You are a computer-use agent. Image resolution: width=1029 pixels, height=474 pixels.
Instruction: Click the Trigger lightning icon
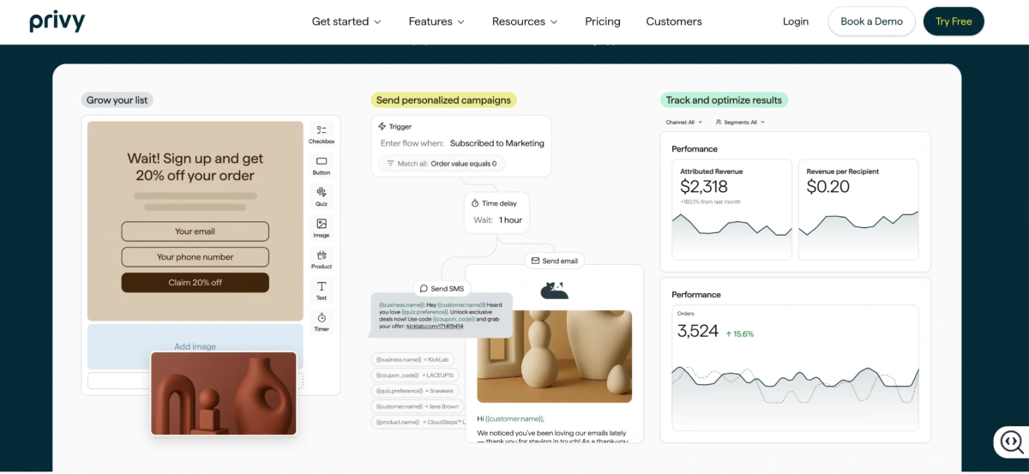click(382, 127)
